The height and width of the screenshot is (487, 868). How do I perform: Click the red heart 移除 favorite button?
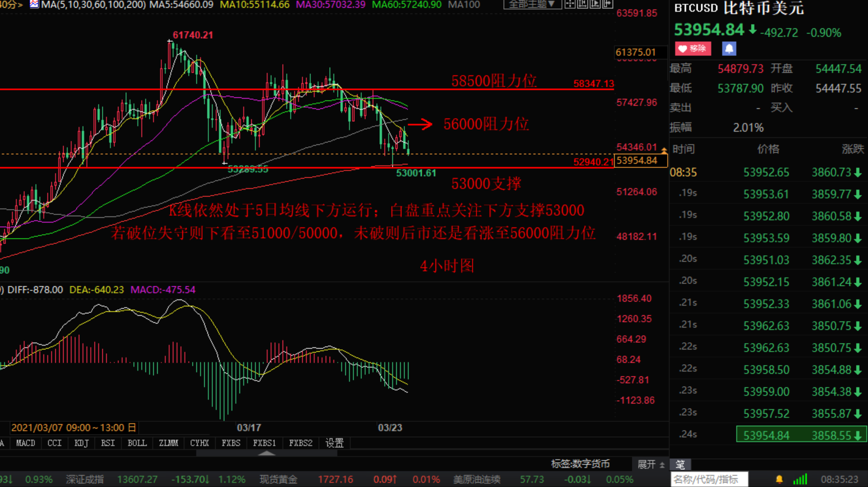[692, 49]
